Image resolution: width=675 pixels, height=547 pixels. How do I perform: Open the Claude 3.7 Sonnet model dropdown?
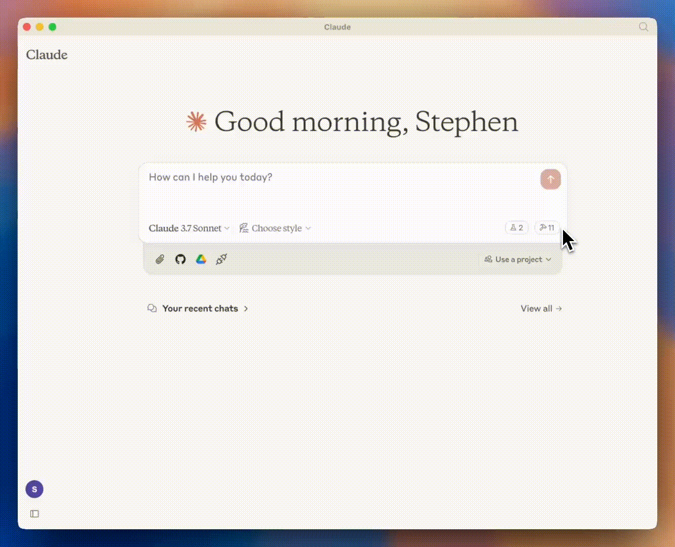click(189, 228)
